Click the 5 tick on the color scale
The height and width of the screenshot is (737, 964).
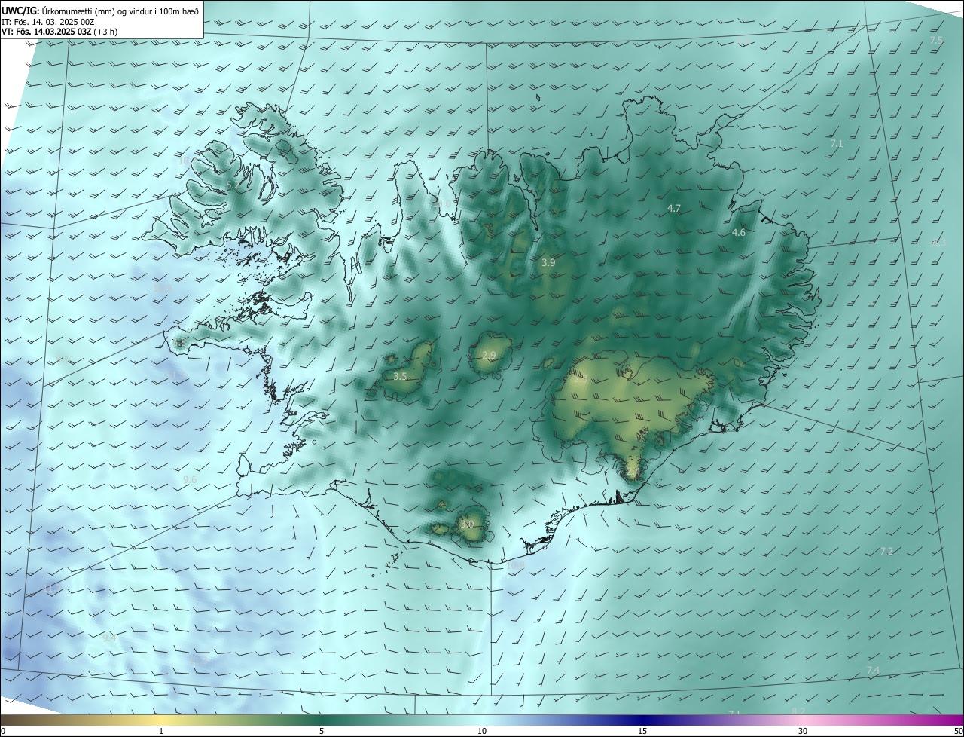[322, 732]
